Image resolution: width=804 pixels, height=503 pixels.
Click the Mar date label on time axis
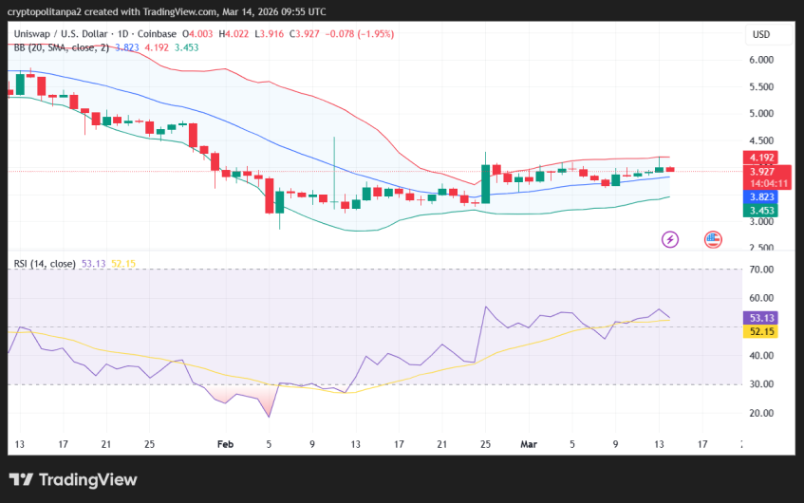coord(529,444)
